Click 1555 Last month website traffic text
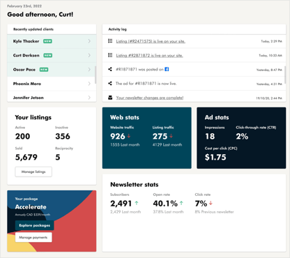290x258 pixels. [x=125, y=144]
